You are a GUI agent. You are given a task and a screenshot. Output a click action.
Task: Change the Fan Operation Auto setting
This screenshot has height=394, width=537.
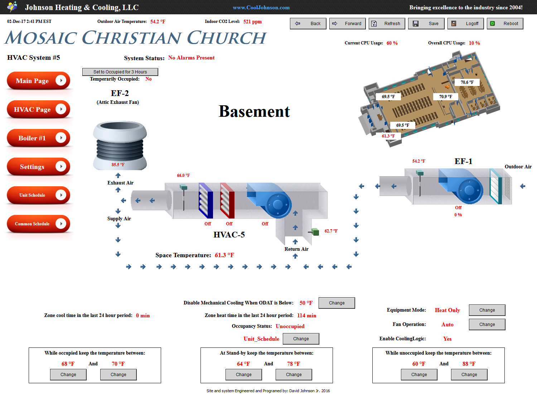(x=487, y=325)
